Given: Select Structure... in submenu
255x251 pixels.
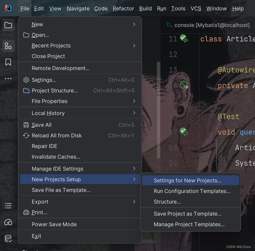Looking at the screenshot, I should pos(191,202).
